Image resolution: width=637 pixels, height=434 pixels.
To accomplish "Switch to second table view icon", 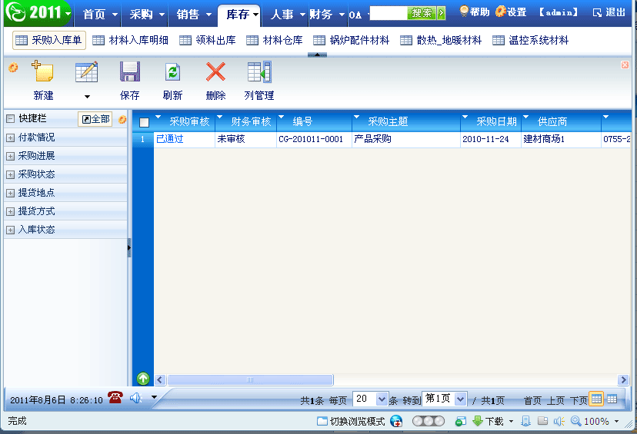I will [x=612, y=399].
